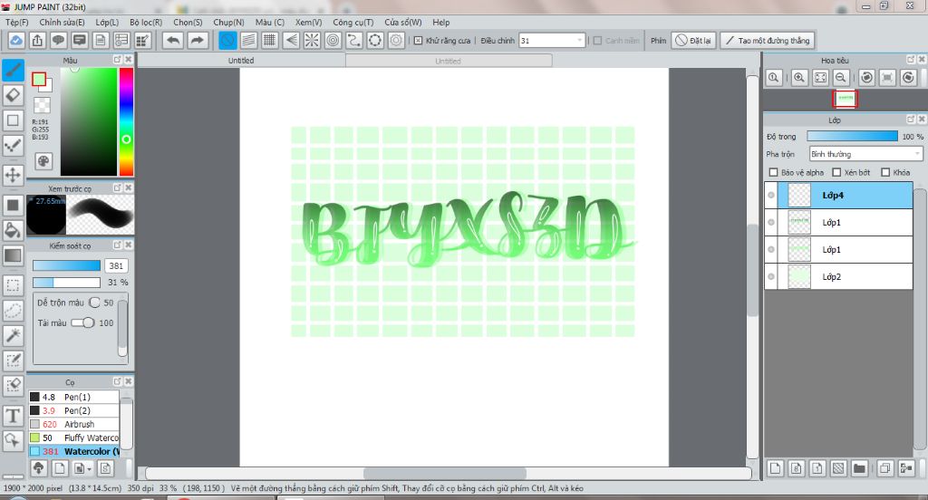928x500 pixels.
Task: Click the cloud save icon
Action: tap(16, 40)
